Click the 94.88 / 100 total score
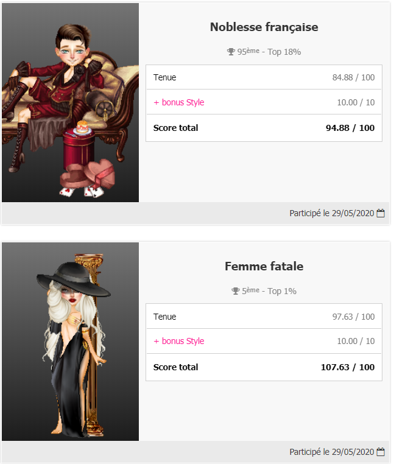The image size is (394, 464). (x=350, y=128)
